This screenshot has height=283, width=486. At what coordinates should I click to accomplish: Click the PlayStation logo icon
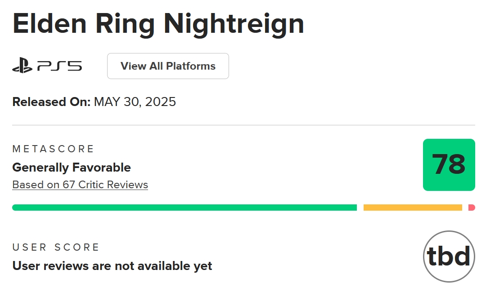[22, 65]
